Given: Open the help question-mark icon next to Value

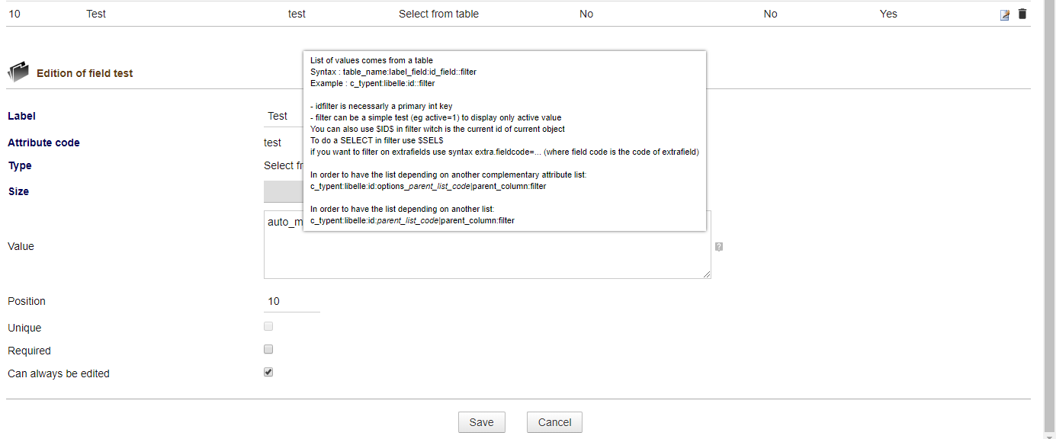Looking at the screenshot, I should coord(718,246).
